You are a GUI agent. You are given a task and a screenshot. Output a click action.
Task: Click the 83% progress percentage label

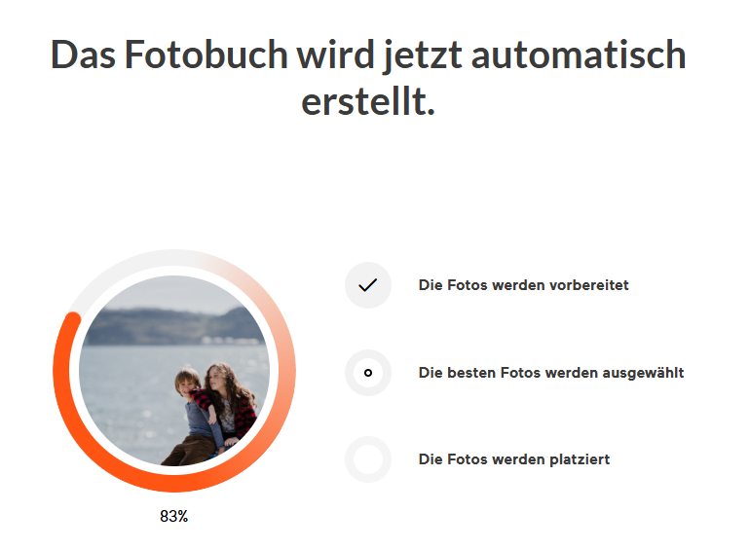(x=173, y=517)
